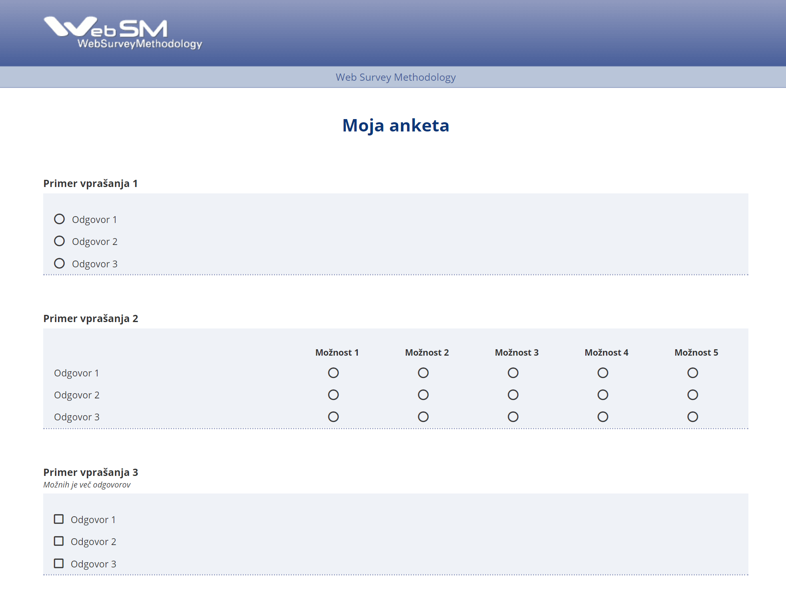786x589 pixels.
Task: Click the Primer vprašanja 3 heading
Action: point(91,472)
